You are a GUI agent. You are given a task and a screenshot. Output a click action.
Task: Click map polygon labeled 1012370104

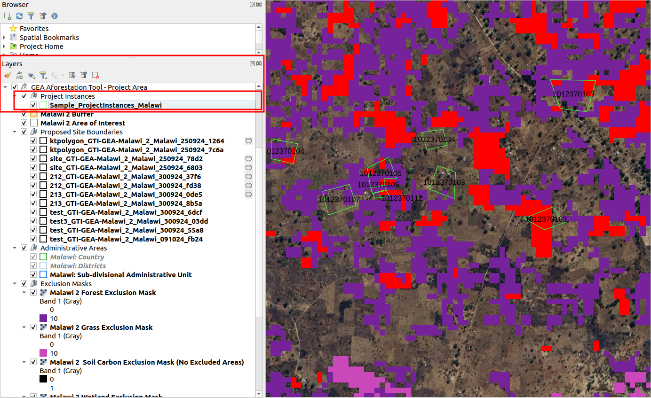tap(285, 151)
